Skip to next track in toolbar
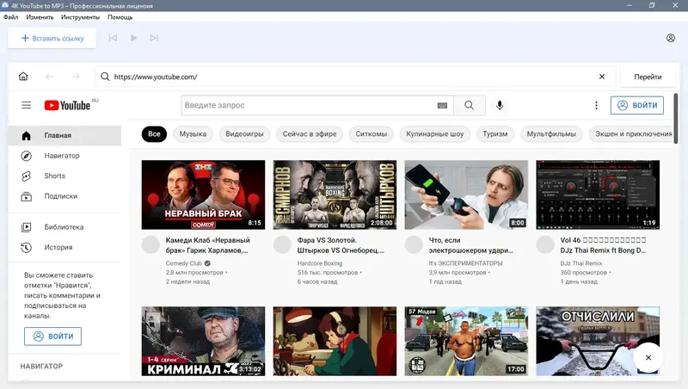 point(154,38)
